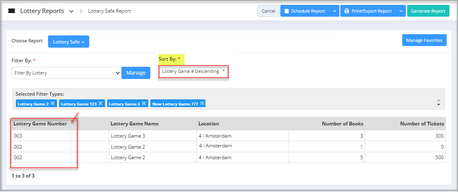Open the Lottery Safe report chooser
458x193 pixels.
click(x=68, y=42)
